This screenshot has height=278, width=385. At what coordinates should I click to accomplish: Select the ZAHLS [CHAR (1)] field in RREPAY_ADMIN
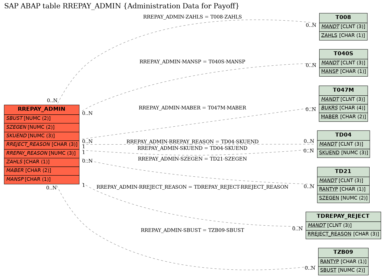click(x=42, y=162)
